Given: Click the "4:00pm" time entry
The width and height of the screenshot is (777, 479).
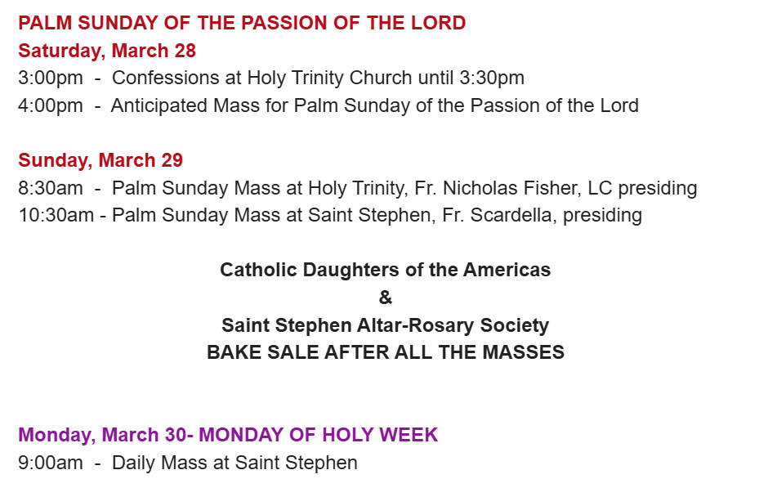Looking at the screenshot, I should coord(50,105).
